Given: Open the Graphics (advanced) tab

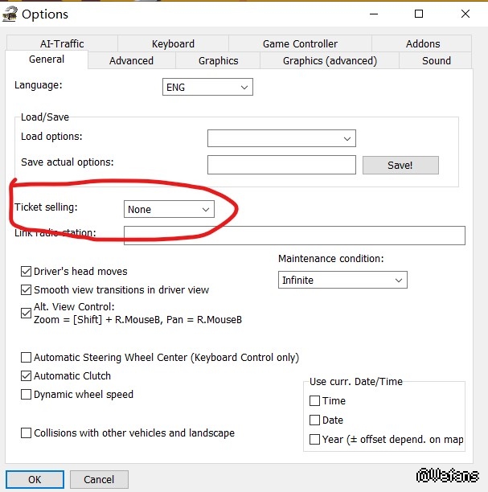Looking at the screenshot, I should 330,60.
